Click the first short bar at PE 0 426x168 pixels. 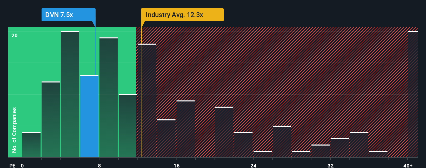coord(31,144)
